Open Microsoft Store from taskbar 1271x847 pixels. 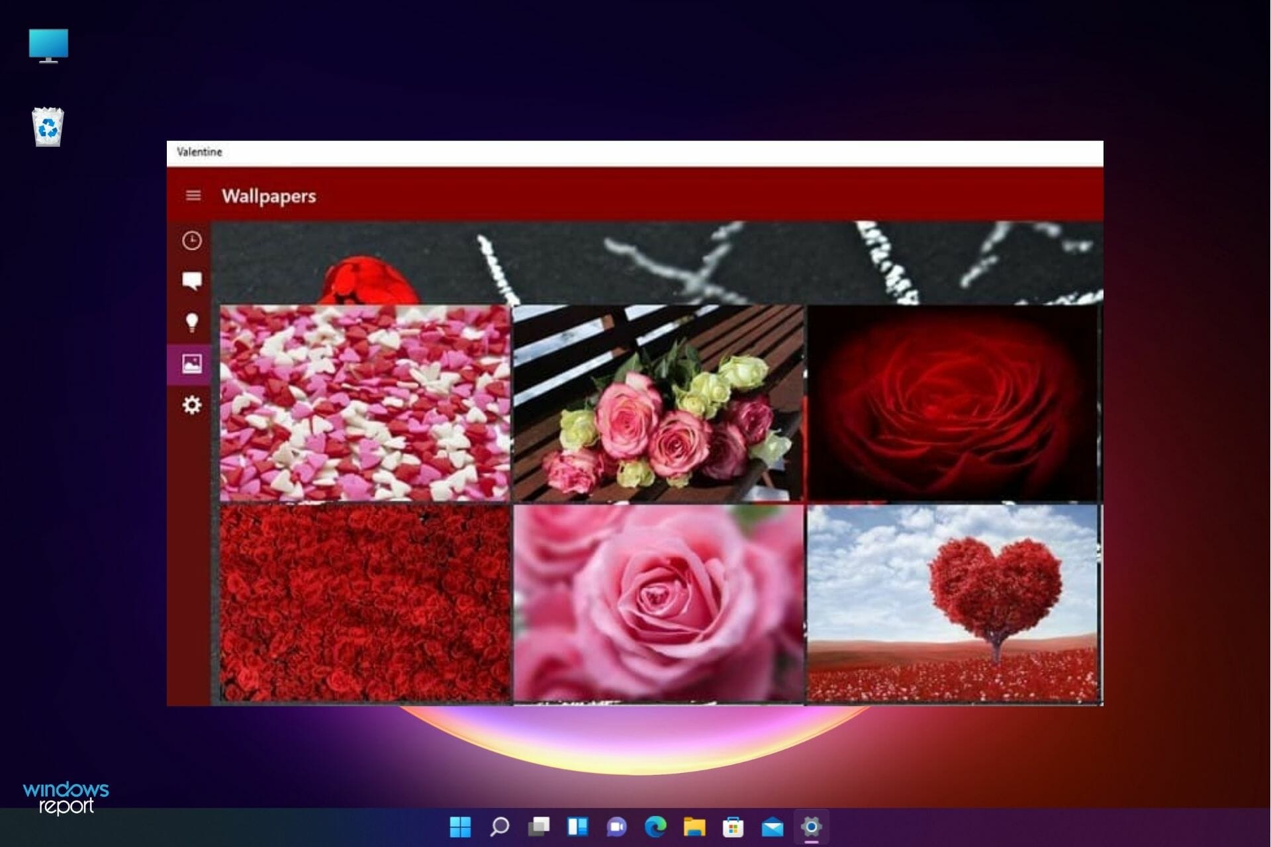tap(733, 826)
